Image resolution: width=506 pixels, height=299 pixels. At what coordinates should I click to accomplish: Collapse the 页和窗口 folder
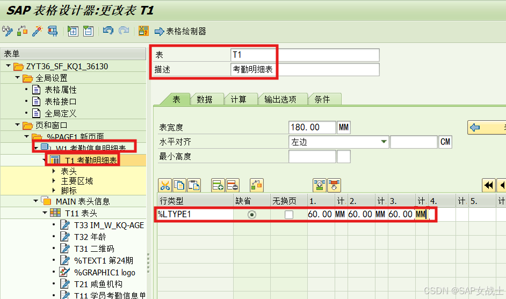point(17,125)
